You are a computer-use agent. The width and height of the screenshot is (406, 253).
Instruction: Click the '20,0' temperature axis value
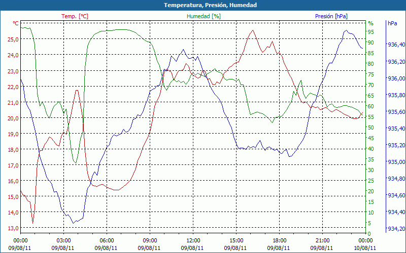coord(14,118)
